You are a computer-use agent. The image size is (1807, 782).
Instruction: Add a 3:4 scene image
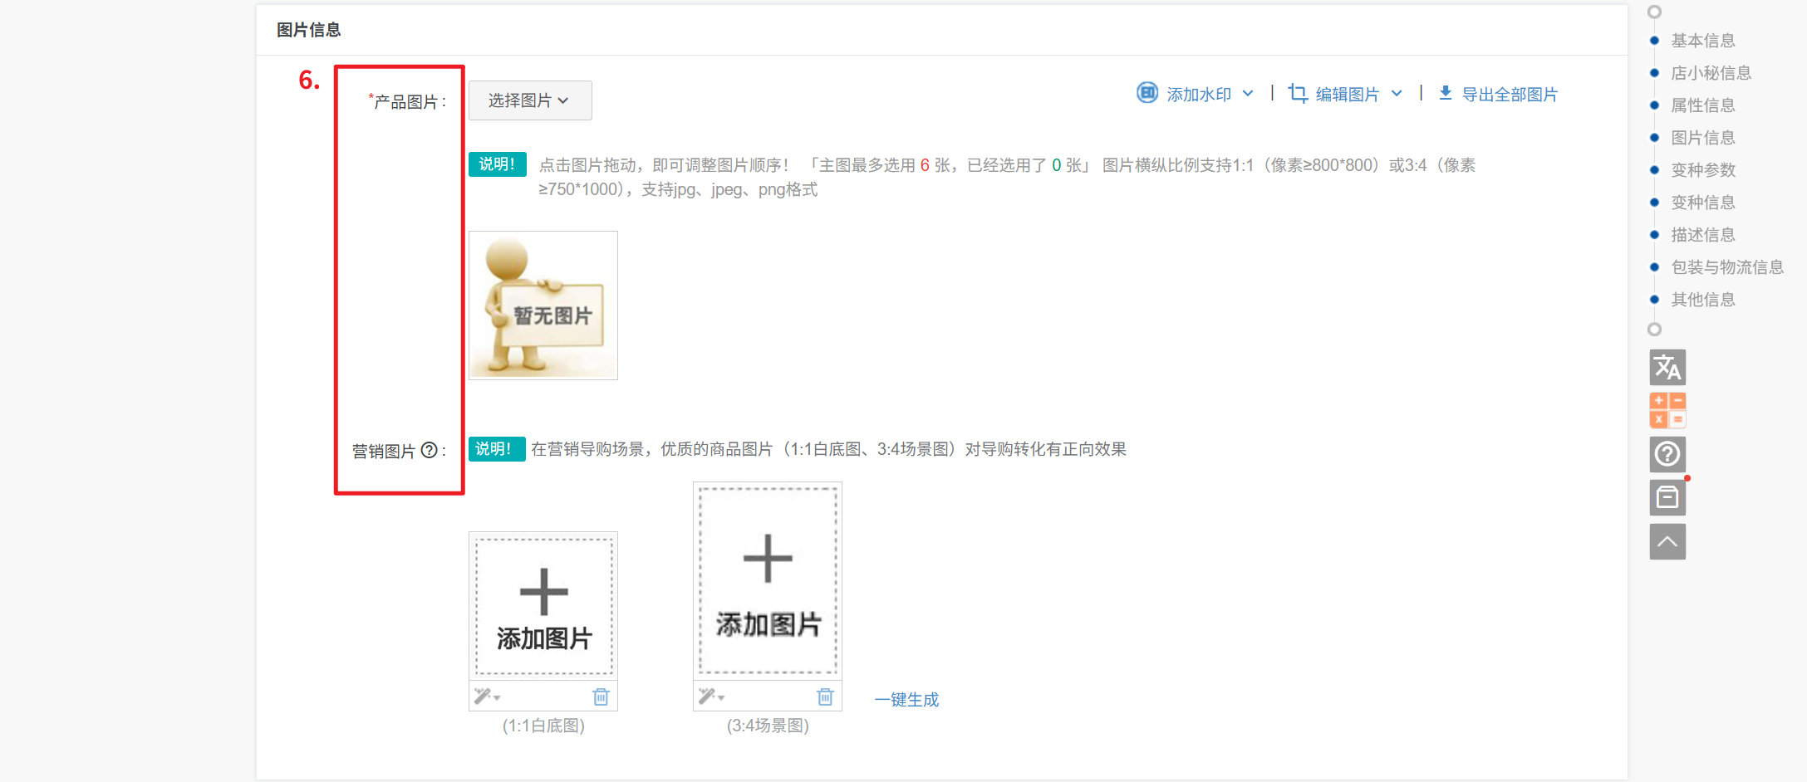point(768,580)
